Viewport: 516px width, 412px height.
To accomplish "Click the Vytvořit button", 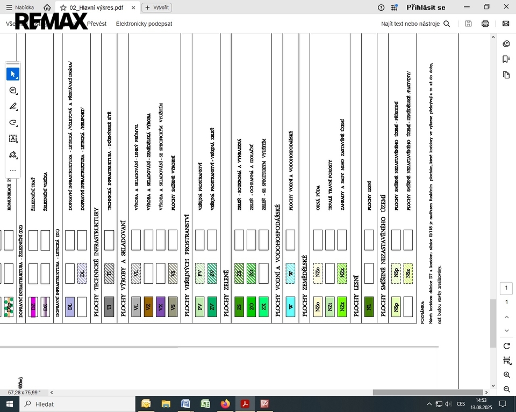I will point(156,8).
